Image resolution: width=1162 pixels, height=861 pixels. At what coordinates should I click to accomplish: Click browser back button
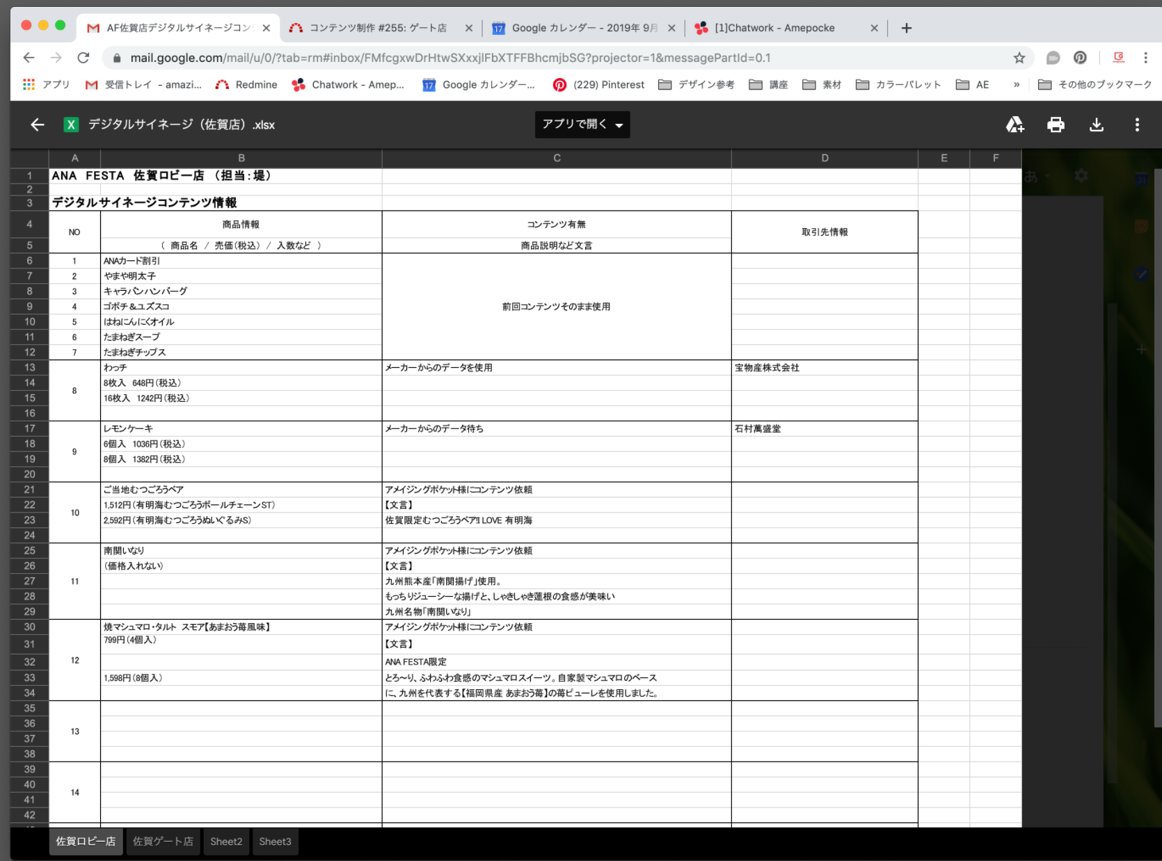pos(29,58)
